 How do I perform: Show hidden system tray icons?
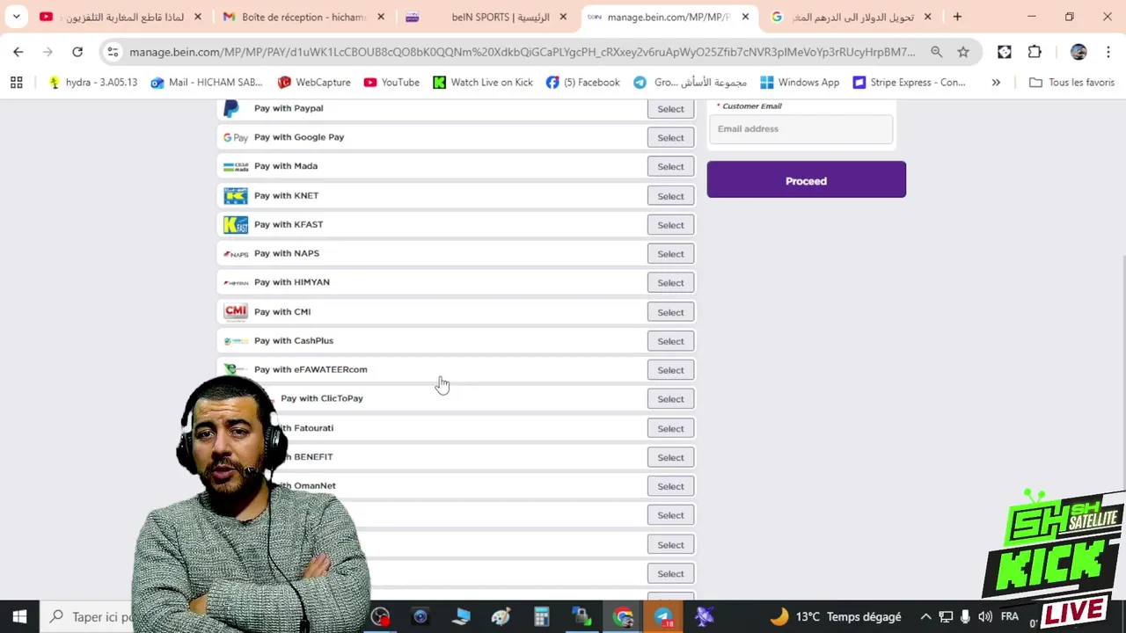[925, 616]
